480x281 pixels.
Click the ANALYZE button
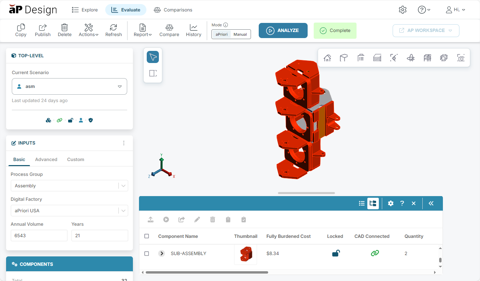(x=283, y=30)
